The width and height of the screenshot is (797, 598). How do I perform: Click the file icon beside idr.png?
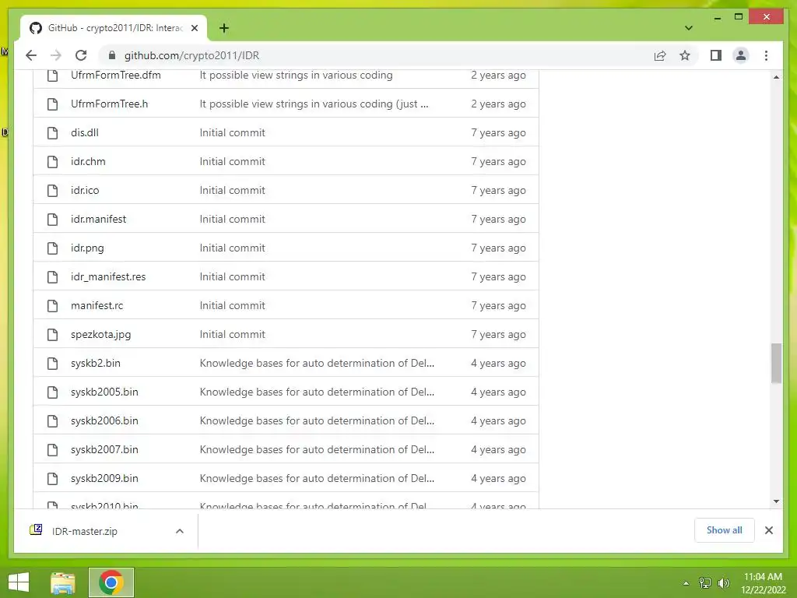coord(52,248)
